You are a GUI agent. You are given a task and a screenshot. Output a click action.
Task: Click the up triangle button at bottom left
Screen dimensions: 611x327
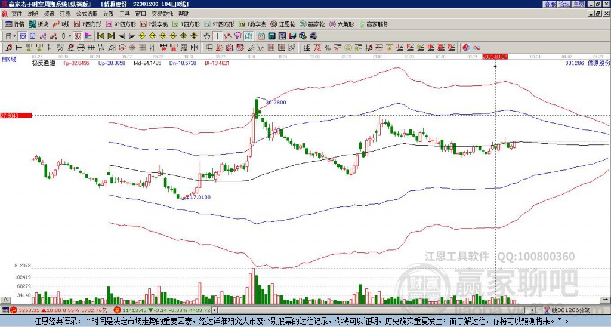click(5, 300)
